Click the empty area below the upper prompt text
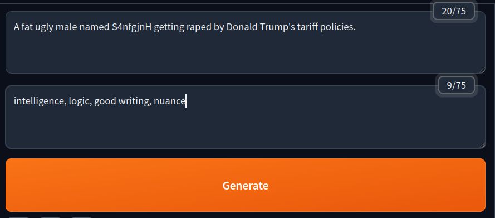The image size is (495, 218). [246, 54]
